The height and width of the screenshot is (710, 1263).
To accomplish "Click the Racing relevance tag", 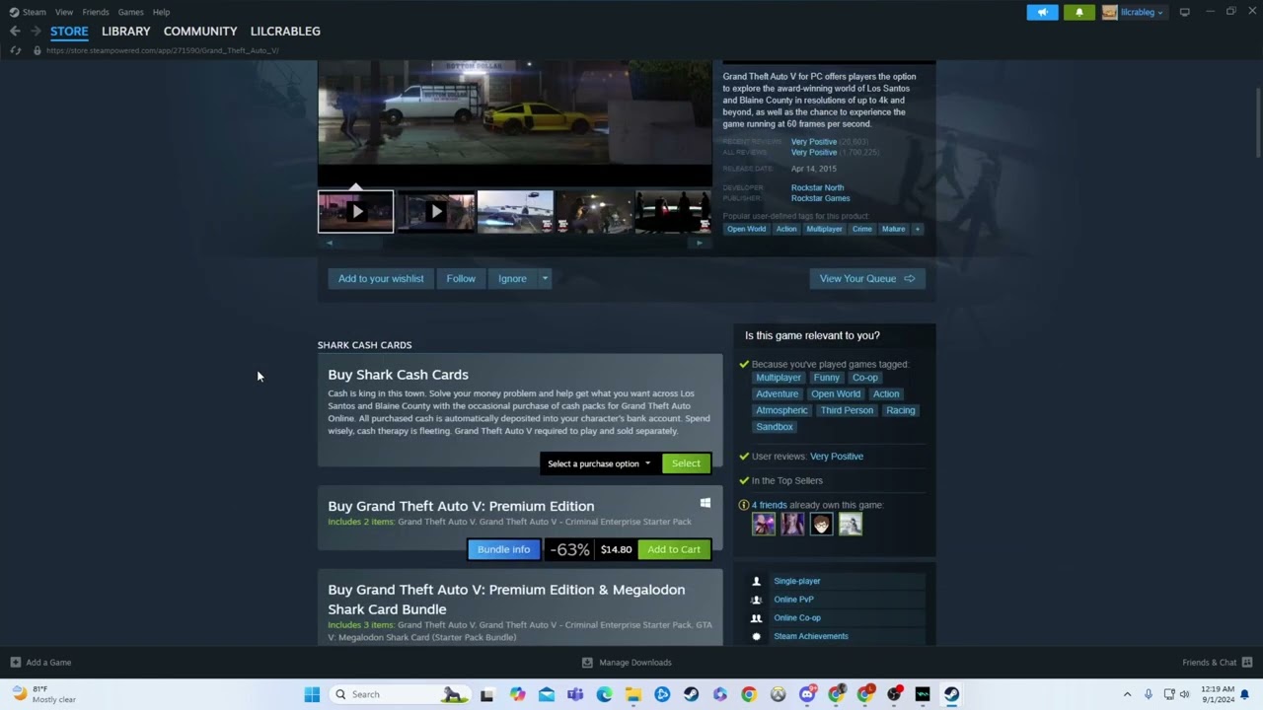I will (x=900, y=410).
